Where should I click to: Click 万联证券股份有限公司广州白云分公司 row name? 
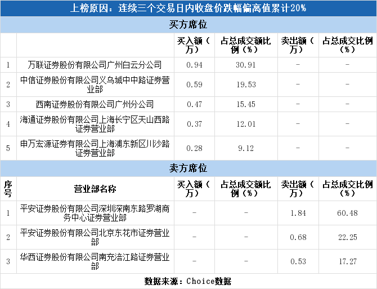(x=95, y=65)
